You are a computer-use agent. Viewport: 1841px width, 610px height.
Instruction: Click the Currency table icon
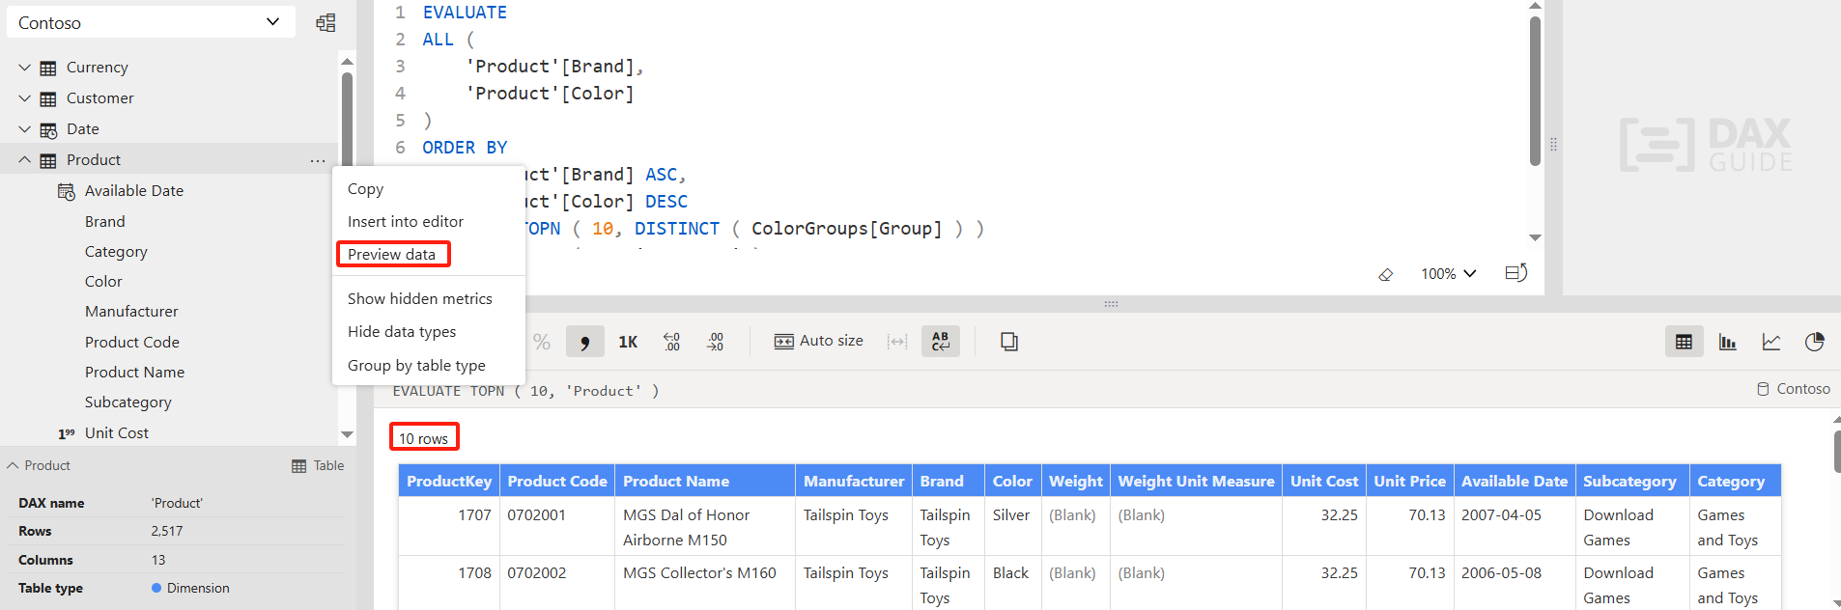[x=48, y=68]
